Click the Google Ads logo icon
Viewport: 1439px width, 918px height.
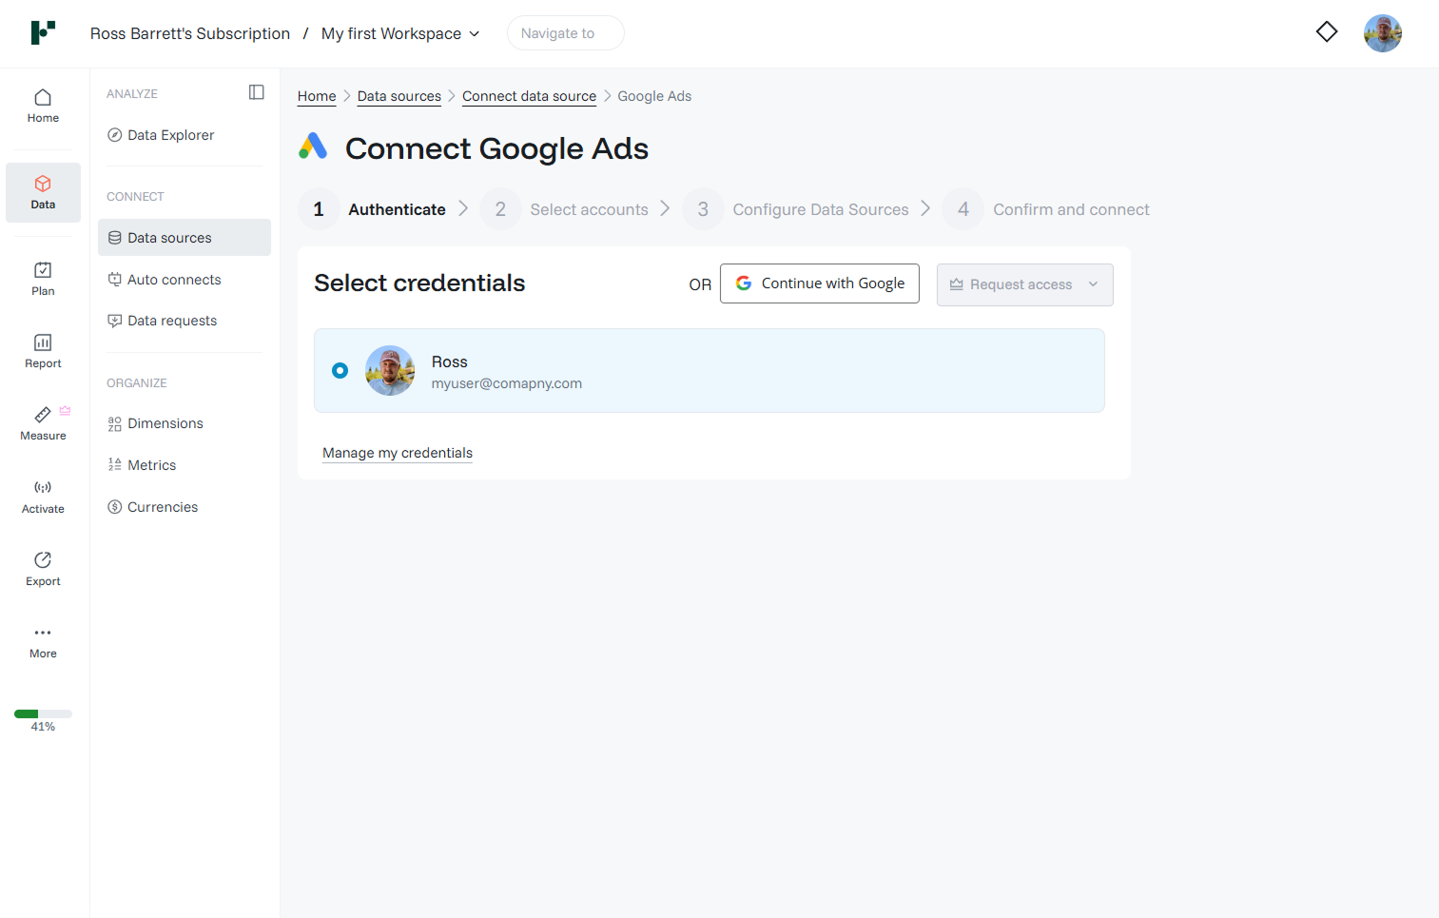(x=313, y=146)
